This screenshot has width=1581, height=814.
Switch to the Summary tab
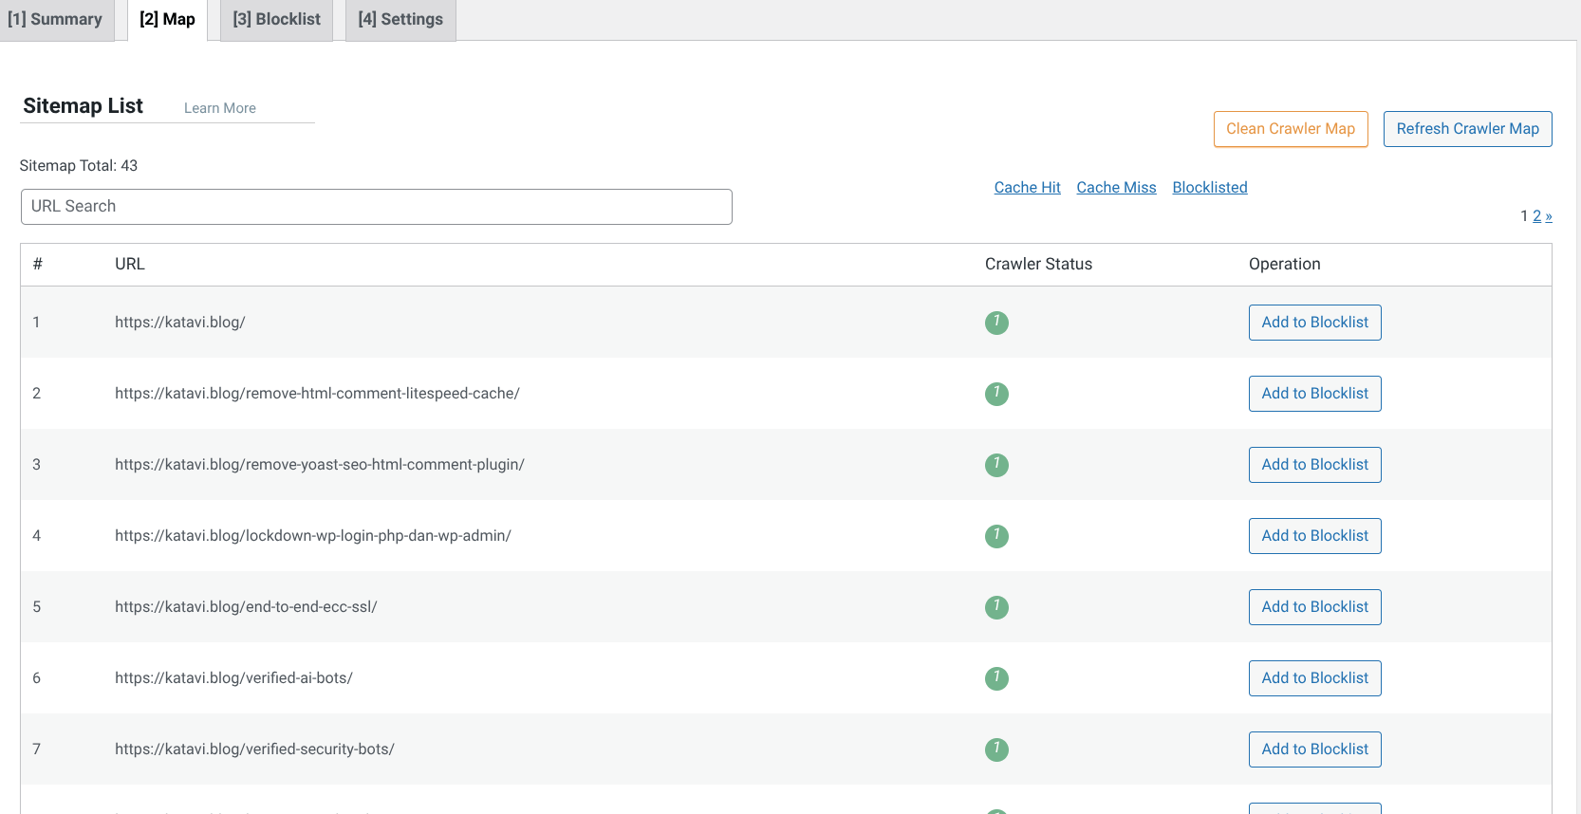click(x=55, y=20)
